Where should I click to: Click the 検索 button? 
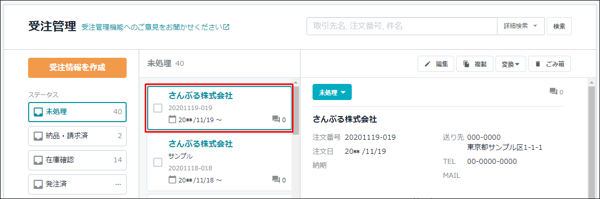pyautogui.click(x=559, y=26)
